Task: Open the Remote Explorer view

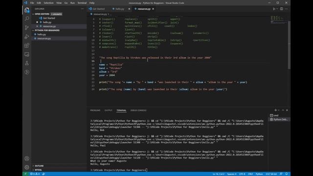Action: coord(27,54)
